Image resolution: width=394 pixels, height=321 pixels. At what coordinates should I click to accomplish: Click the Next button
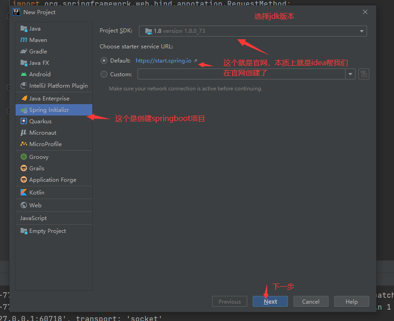tap(270, 301)
